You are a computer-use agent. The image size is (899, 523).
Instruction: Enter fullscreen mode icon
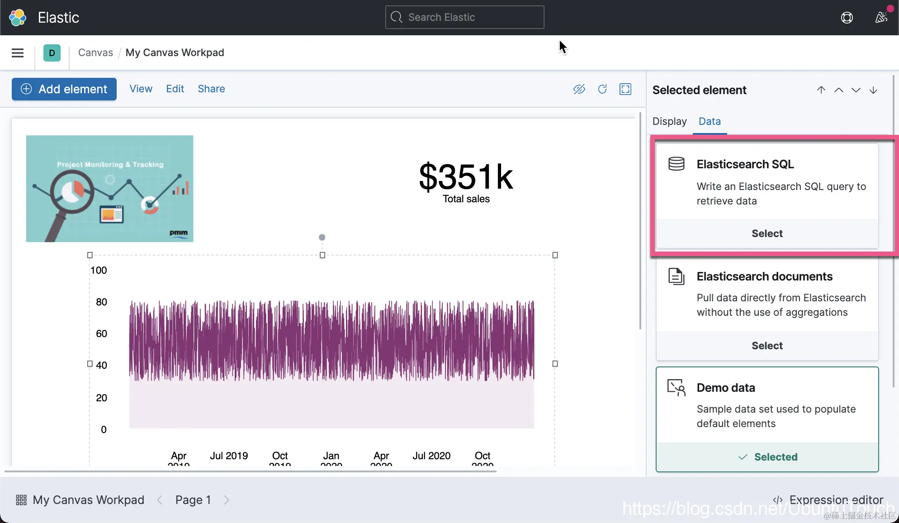point(625,89)
